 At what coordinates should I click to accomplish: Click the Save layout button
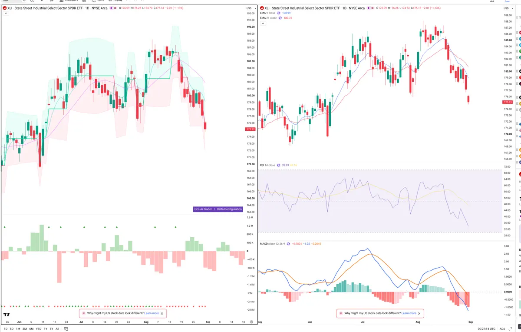tap(507, 1)
